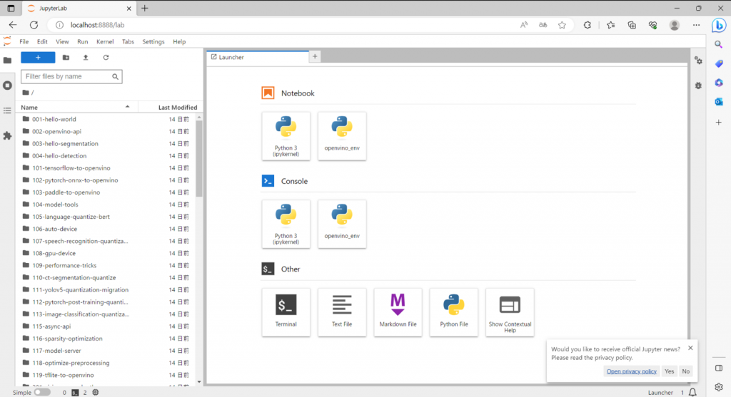Select 004-hello-detection folder
731x397 pixels.
coord(107,155)
